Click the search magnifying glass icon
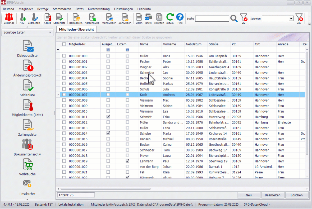Image resolution: width=312 pixels, height=209 pixels. tap(234, 18)
